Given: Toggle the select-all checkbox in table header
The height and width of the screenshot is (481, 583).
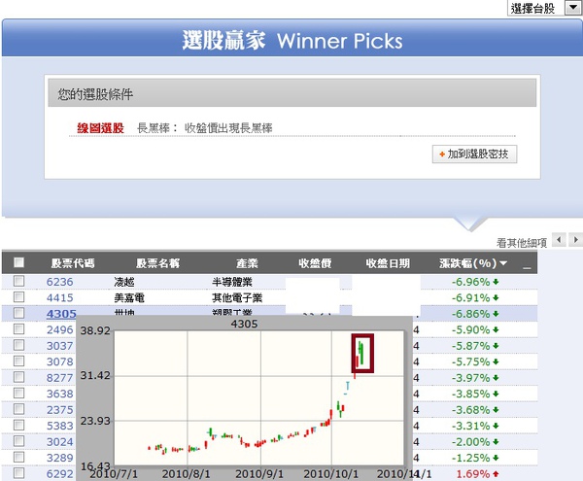Looking at the screenshot, I should point(19,262).
